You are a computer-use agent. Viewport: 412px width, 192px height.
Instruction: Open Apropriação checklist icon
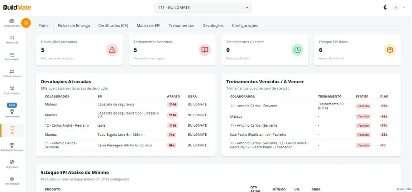point(12,55)
